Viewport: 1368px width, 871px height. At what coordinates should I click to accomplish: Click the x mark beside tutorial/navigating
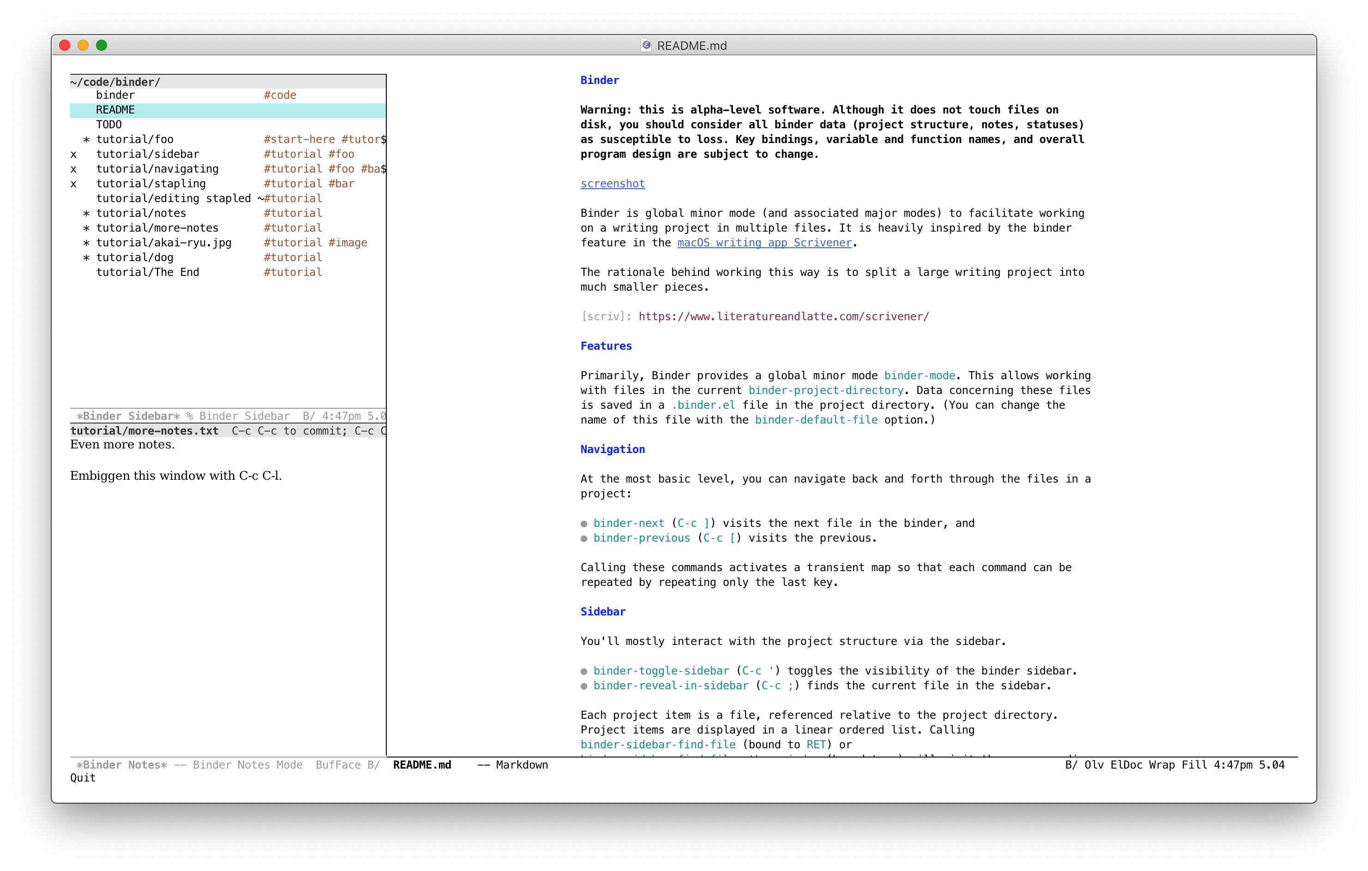tap(73, 169)
